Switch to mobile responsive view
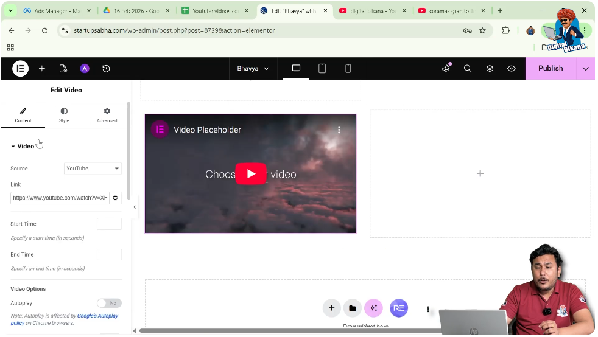 pyautogui.click(x=348, y=69)
